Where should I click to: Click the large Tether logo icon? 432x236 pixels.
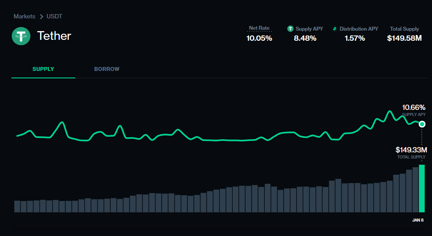click(x=21, y=36)
